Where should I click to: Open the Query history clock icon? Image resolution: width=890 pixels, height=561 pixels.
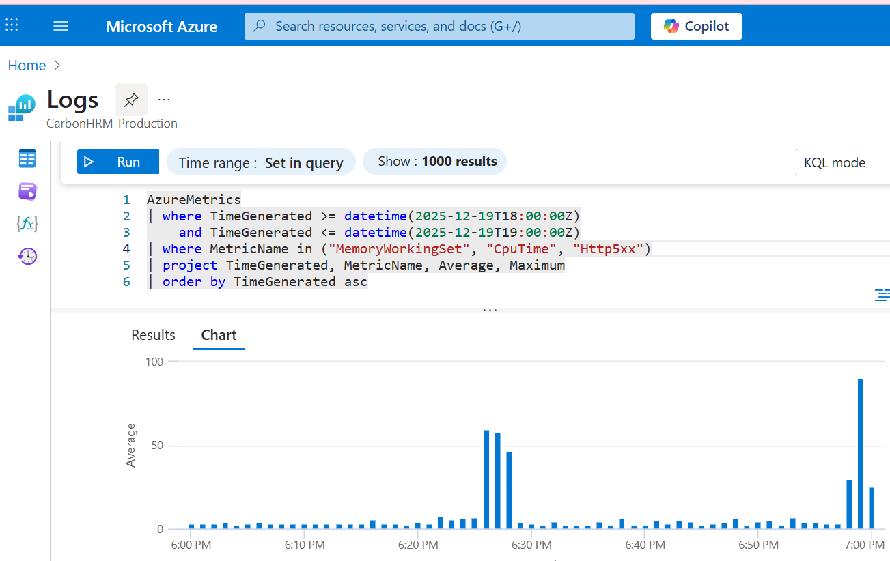pos(27,257)
